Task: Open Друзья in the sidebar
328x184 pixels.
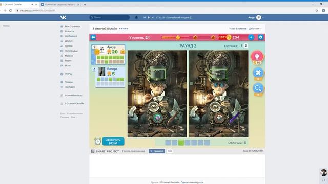Action: point(69,41)
